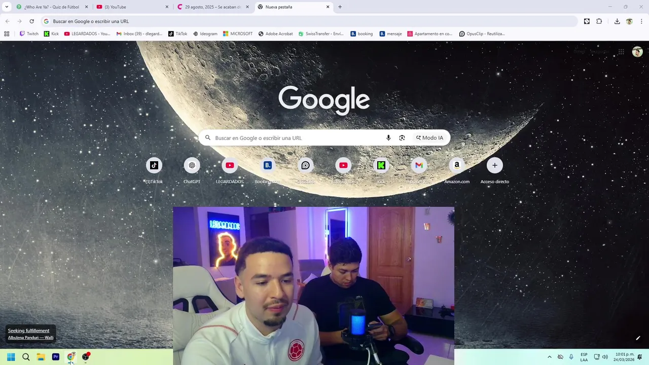This screenshot has height=365, width=649.
Task: Open the Seeking fulfillement wallpaper link
Action: [28, 331]
